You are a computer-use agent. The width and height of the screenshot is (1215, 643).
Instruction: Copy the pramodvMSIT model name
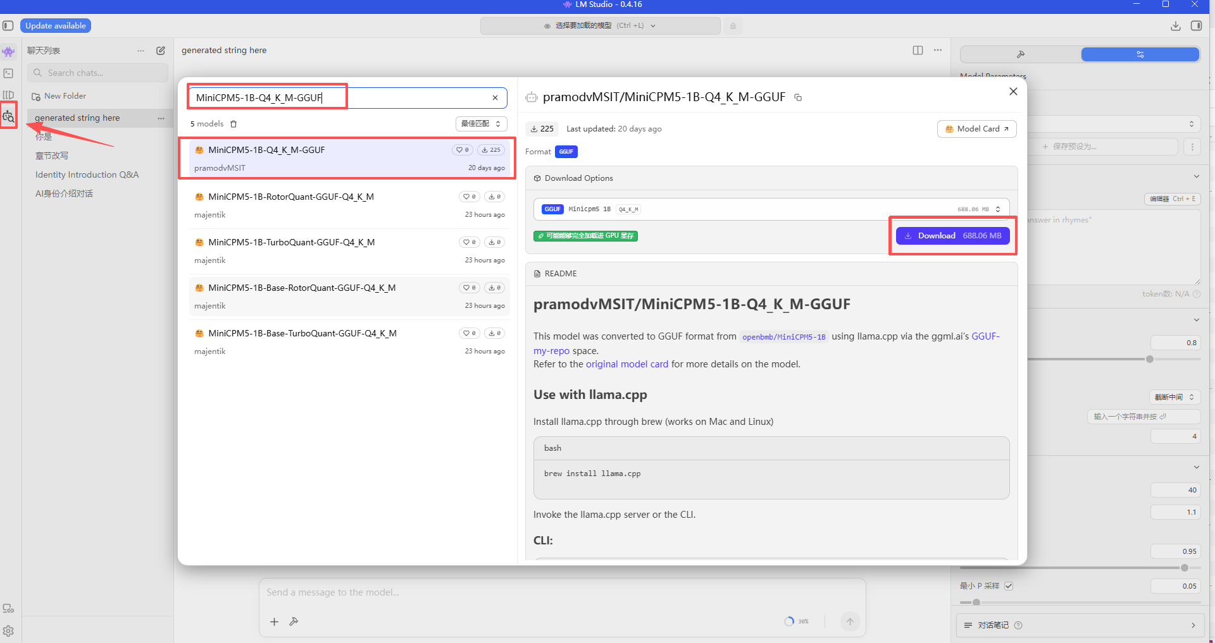798,97
